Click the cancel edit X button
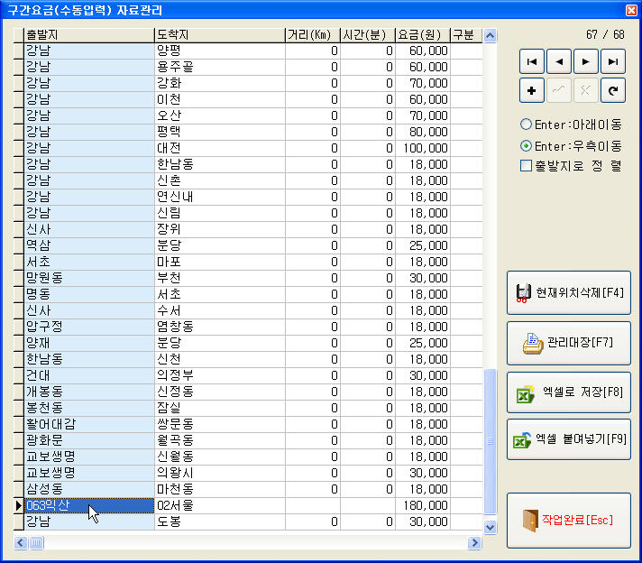 pyautogui.click(x=586, y=90)
